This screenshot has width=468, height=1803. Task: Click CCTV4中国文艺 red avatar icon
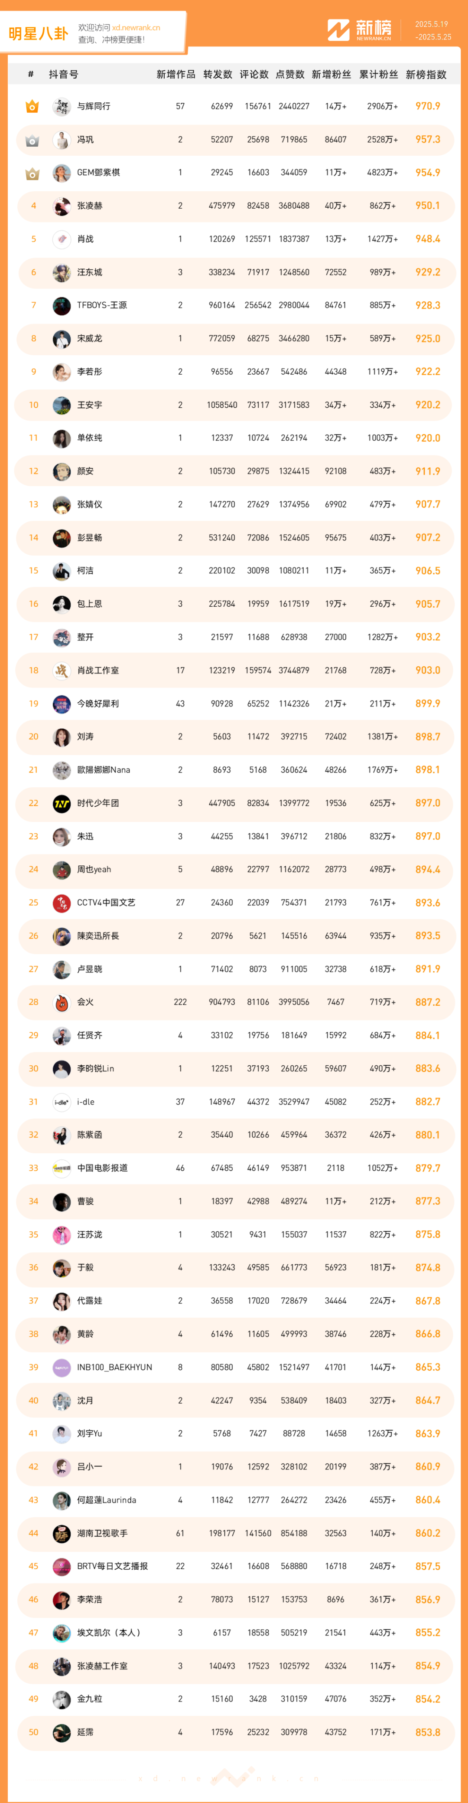click(x=62, y=903)
